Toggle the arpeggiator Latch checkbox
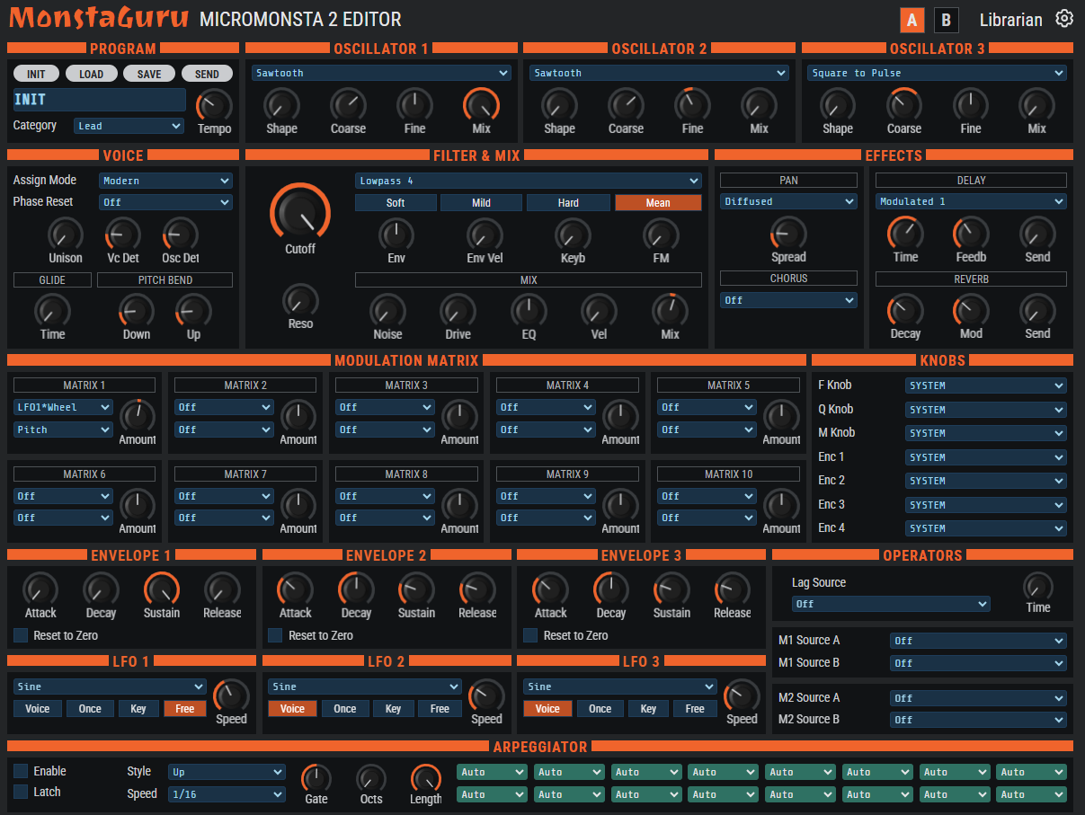This screenshot has height=815, width=1085. [x=21, y=792]
